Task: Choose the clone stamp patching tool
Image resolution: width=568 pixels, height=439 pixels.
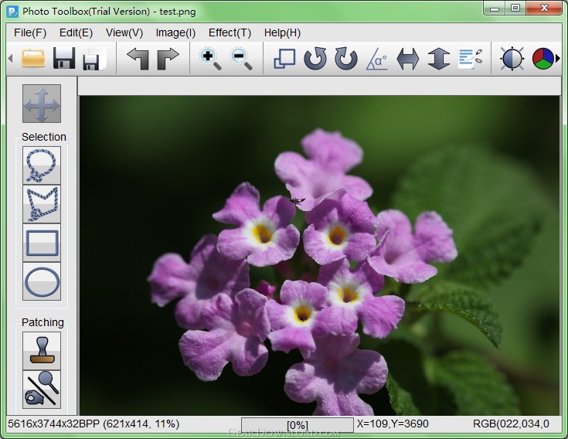Action: (x=42, y=350)
